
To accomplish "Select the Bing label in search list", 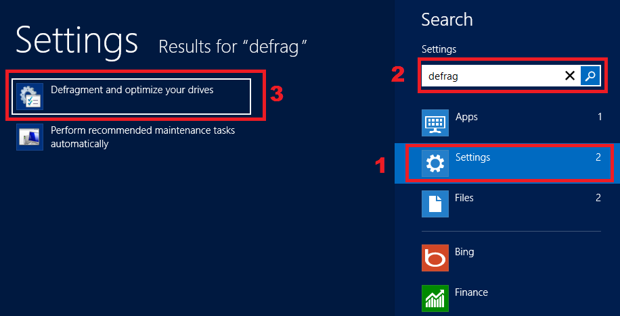I will click(464, 252).
